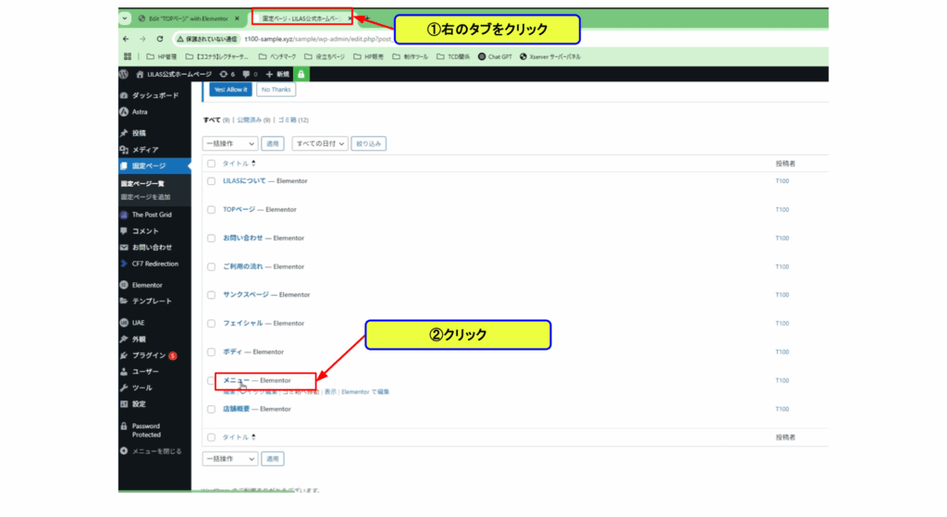
Task: Open the + 新規 item in admin bar
Action: pos(277,74)
